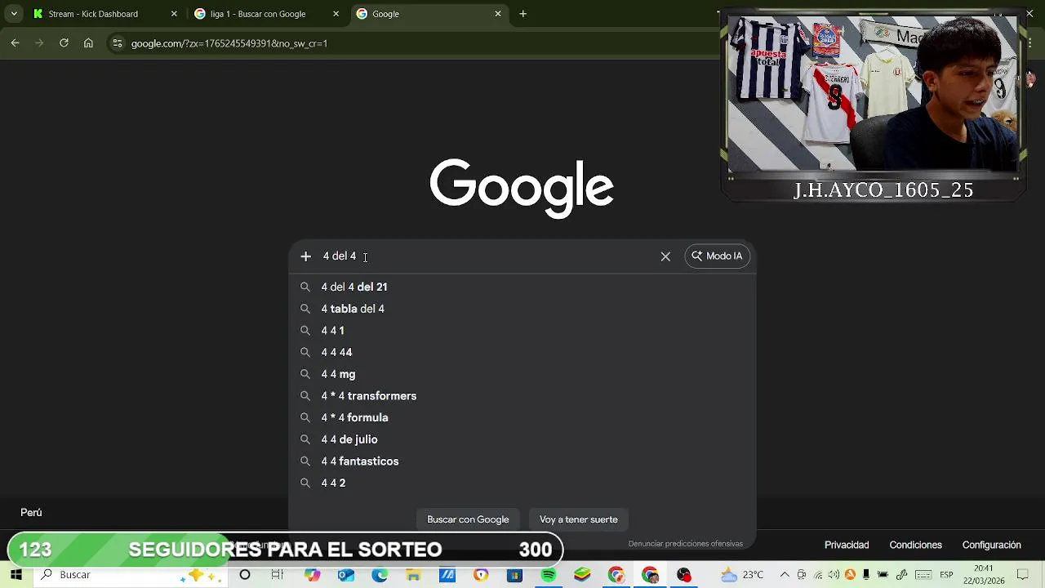
Task: Open Microsoft Store from the taskbar
Action: click(x=514, y=575)
